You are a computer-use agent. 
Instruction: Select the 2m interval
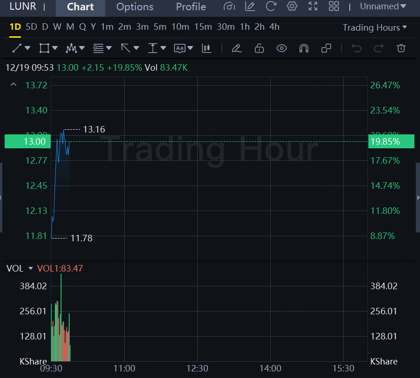(x=125, y=27)
